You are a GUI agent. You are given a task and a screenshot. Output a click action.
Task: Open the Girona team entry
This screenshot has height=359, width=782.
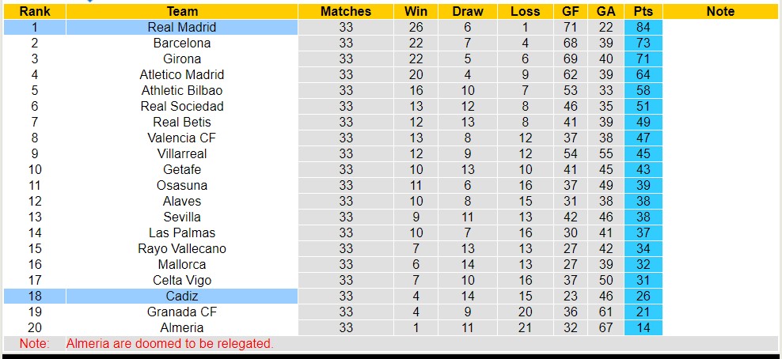click(182, 59)
